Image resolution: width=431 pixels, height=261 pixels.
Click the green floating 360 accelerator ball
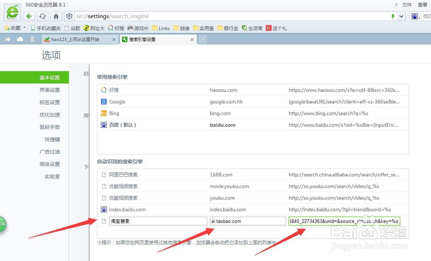(x=3, y=224)
